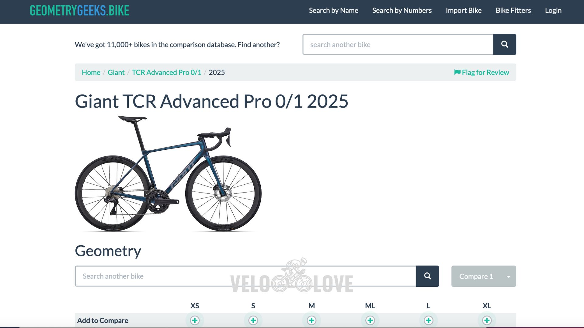Click the Add to Compare plus icon for XL
The image size is (584, 328).
tap(487, 320)
